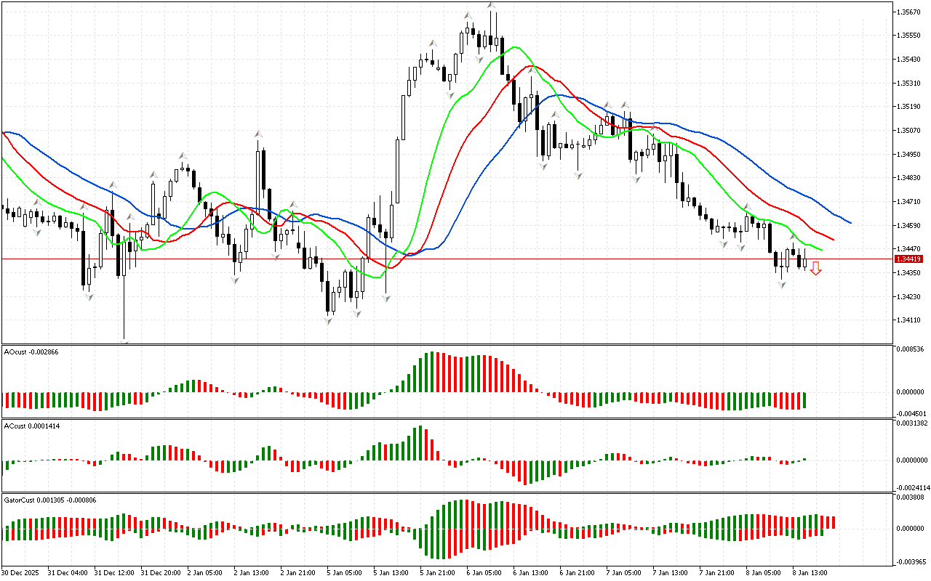Screen dimensions: 931x581
Task: Select the last red bar in GatorCust histogram
Action: (x=833, y=522)
